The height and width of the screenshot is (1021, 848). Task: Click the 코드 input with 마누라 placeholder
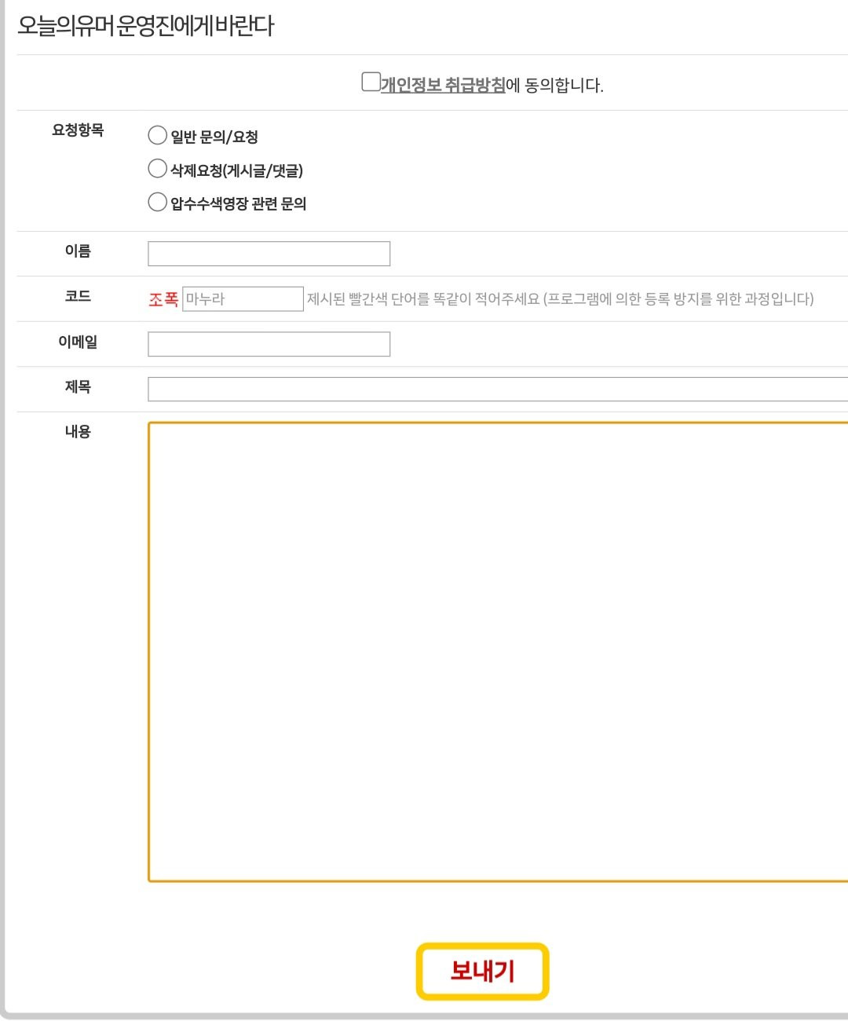click(243, 299)
